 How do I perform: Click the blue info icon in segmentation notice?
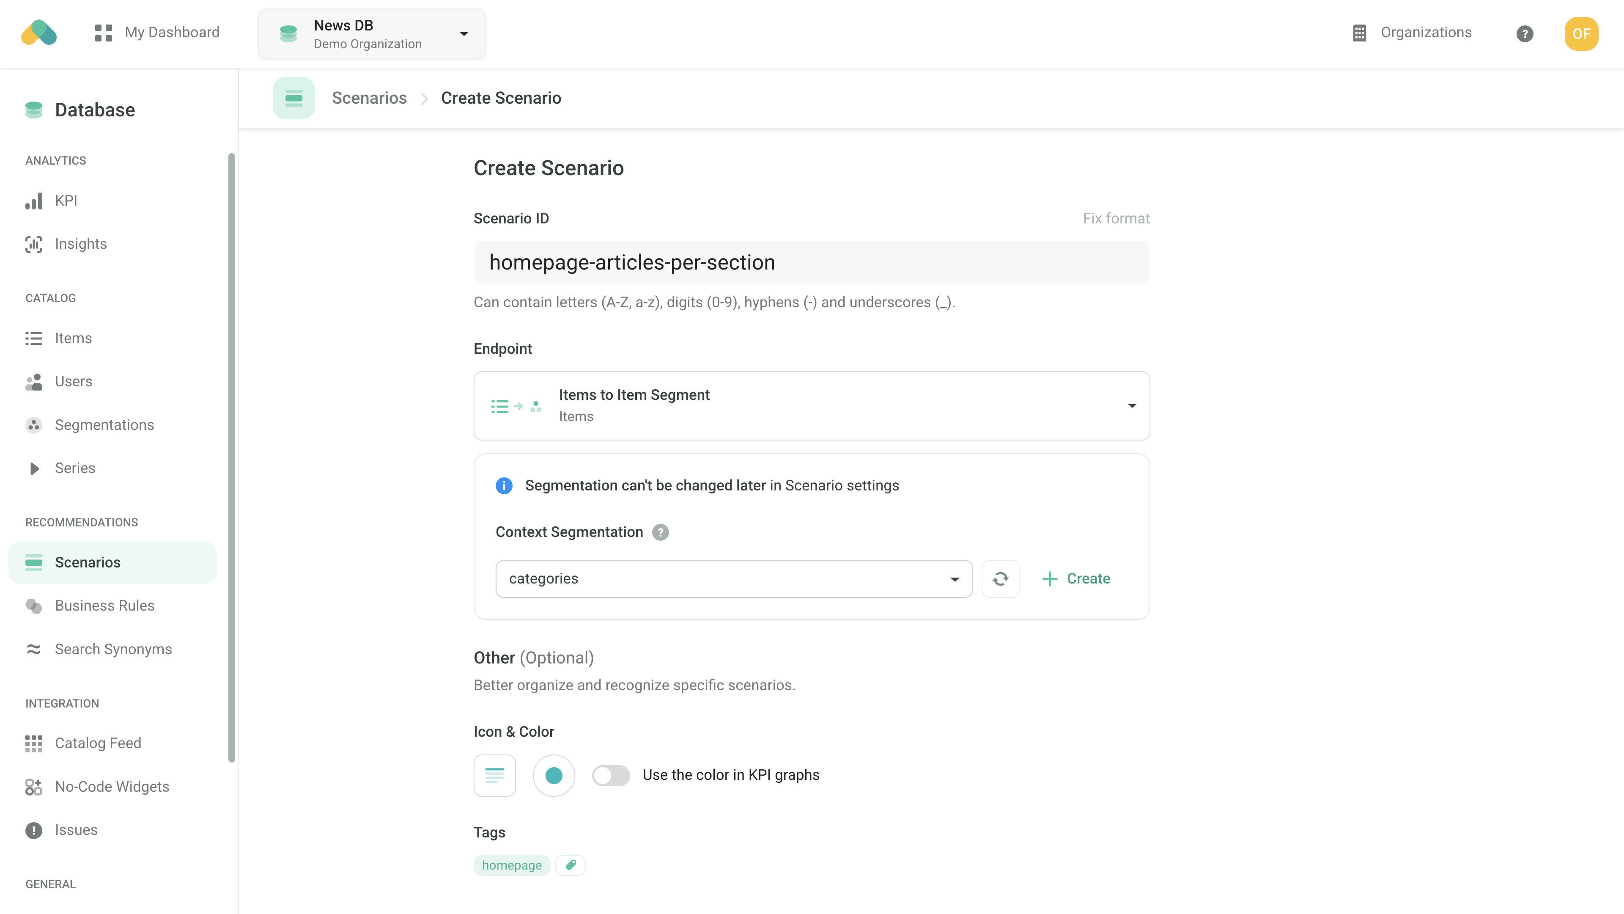coord(504,485)
